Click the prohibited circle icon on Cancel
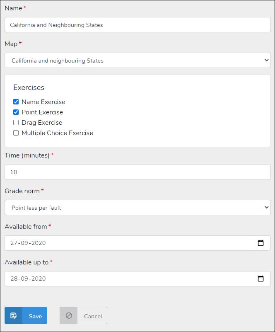This screenshot has width=275, height=332. coord(69,316)
